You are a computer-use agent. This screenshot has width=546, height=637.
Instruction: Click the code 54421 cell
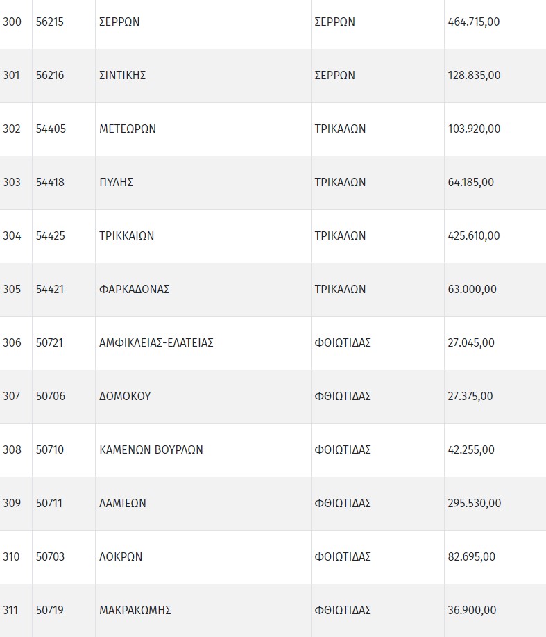pos(50,289)
